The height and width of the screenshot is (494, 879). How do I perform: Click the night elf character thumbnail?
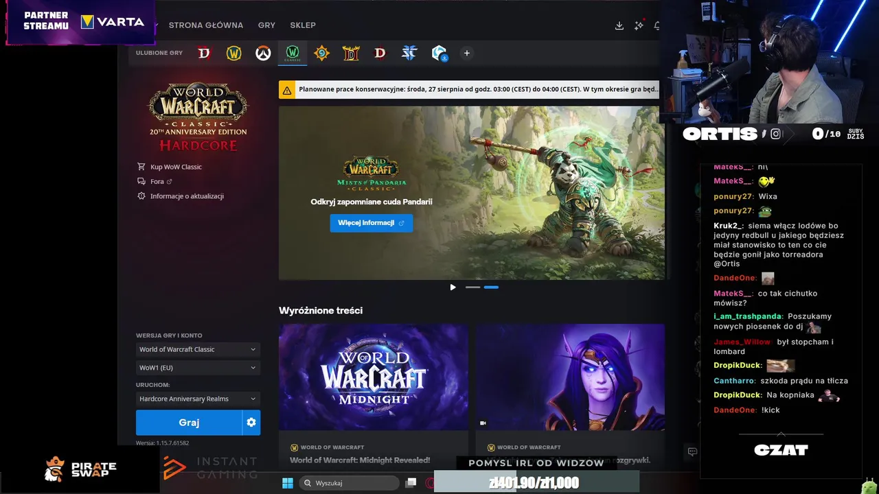570,377
